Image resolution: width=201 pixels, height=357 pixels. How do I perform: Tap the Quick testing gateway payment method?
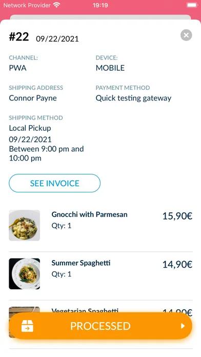pyautogui.click(x=133, y=98)
